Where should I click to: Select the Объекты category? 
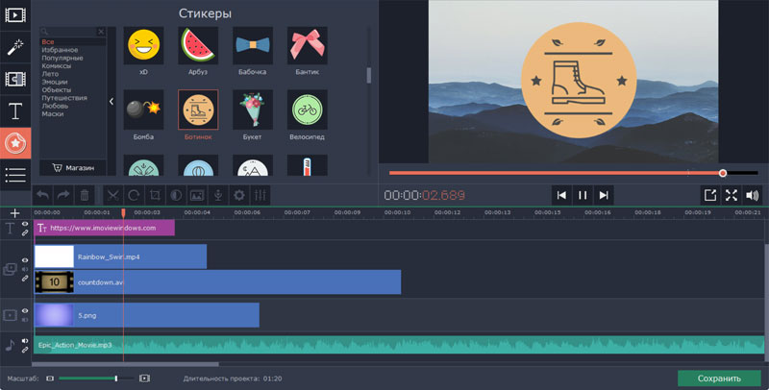pyautogui.click(x=56, y=89)
